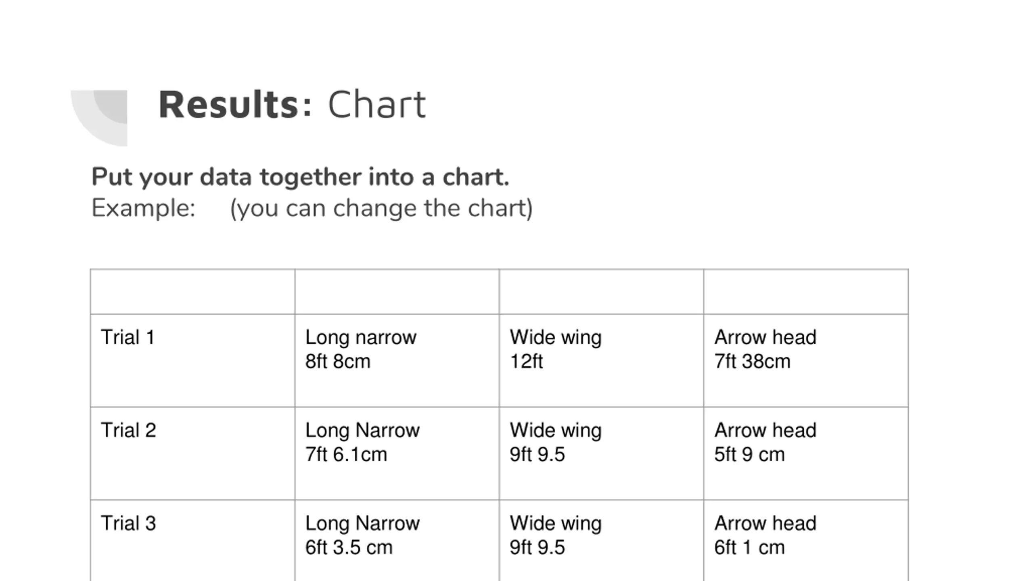
Task: Click the 'Example:' label text
Action: coord(143,208)
